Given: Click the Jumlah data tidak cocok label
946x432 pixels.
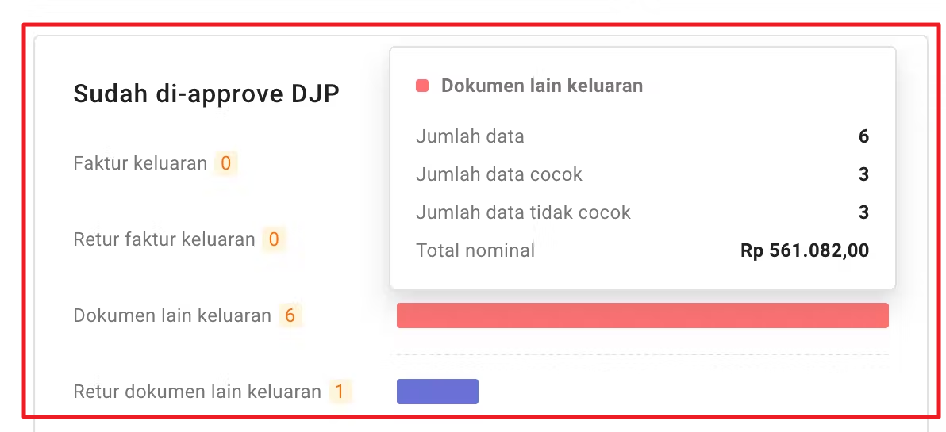Looking at the screenshot, I should pos(523,212).
